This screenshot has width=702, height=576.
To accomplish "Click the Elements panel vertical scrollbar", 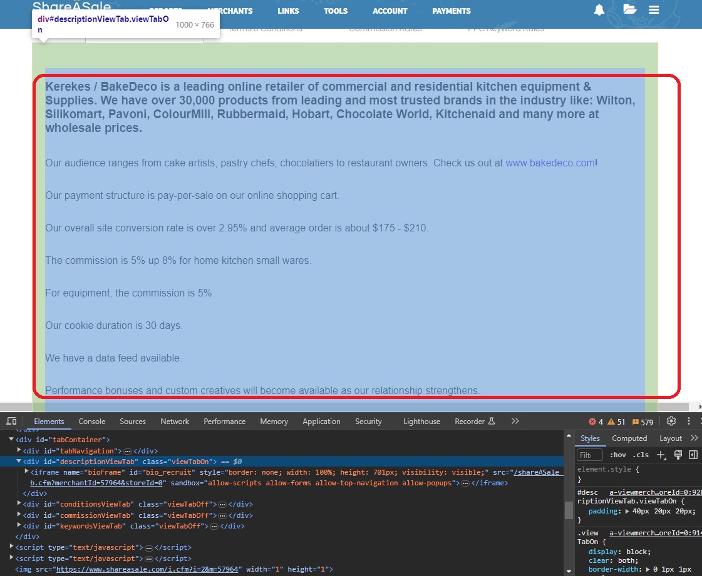I will tap(568, 510).
